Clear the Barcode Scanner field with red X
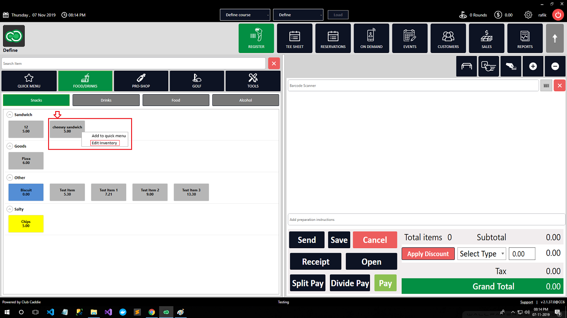The height and width of the screenshot is (318, 567). tap(559, 85)
